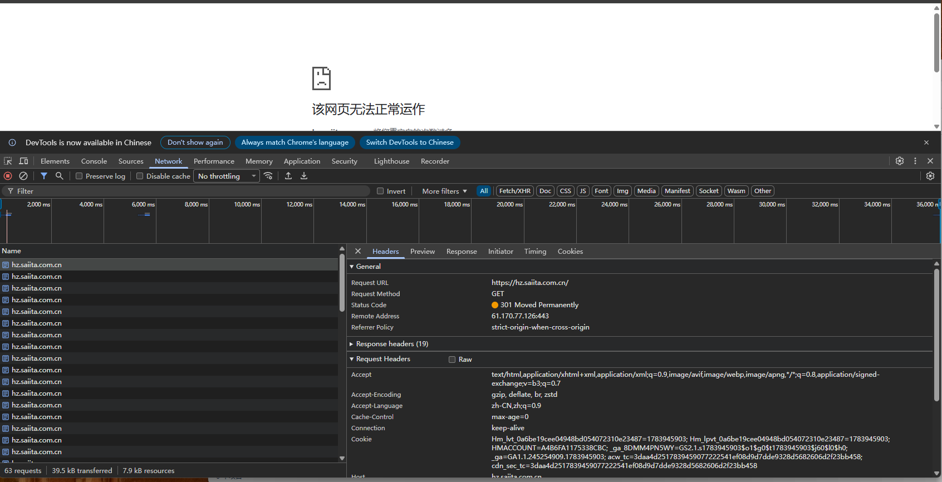Filter requests by Doc type
The width and height of the screenshot is (942, 482).
[x=546, y=191]
